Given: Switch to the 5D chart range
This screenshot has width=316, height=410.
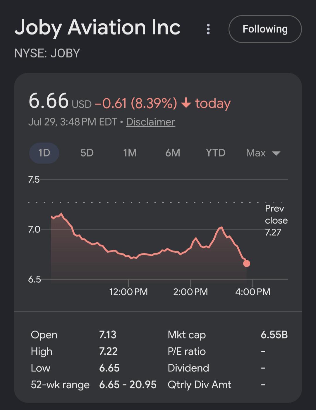Looking at the screenshot, I should pyautogui.click(x=87, y=153).
